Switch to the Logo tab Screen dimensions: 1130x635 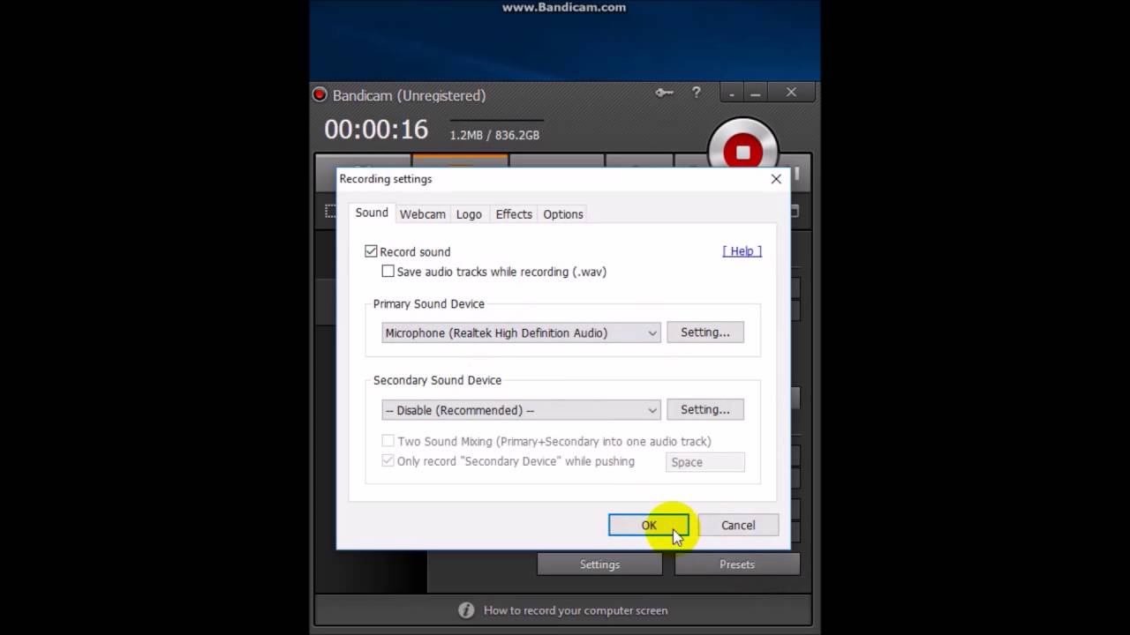pos(469,214)
